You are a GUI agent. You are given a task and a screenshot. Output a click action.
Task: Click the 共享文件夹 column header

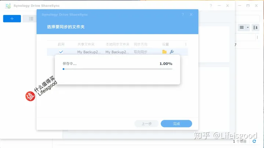pyautogui.click(x=86, y=44)
